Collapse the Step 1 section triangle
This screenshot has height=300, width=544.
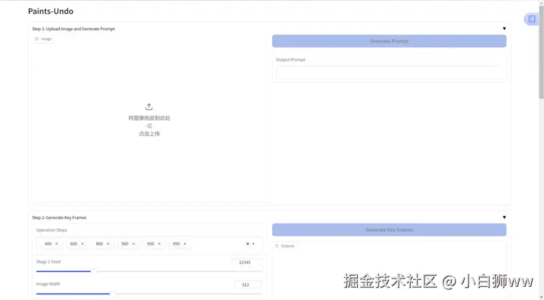pyautogui.click(x=504, y=29)
